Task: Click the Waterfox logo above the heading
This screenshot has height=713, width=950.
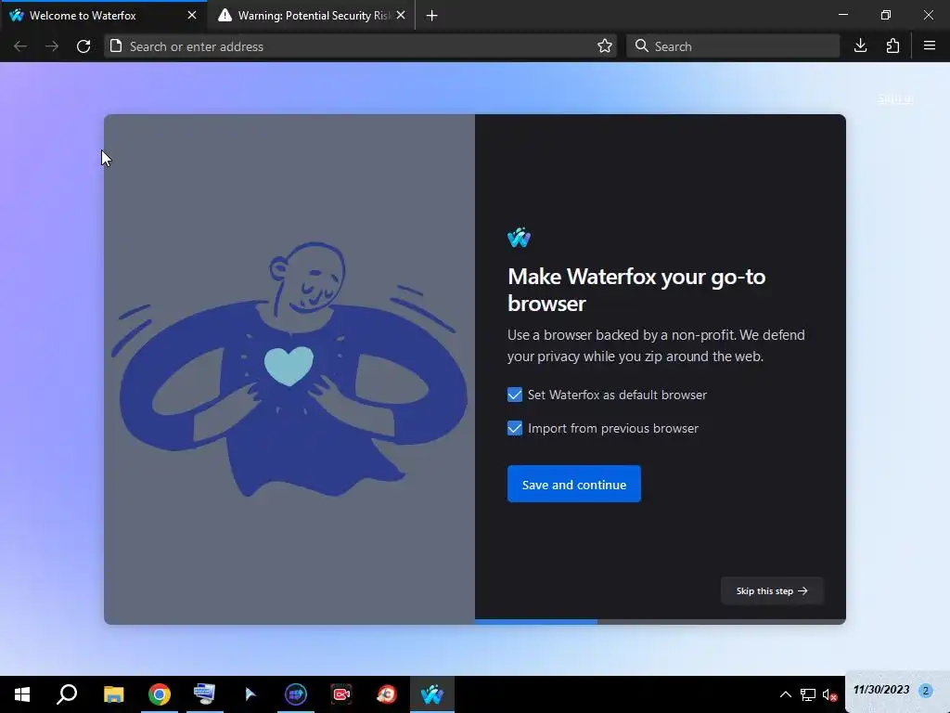Action: click(519, 237)
